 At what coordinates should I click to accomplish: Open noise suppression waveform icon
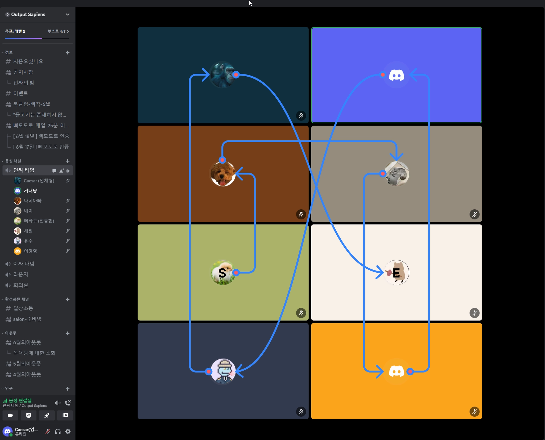point(58,403)
